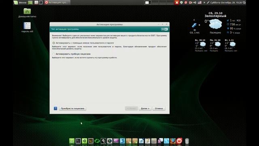Open the "Домашняя папка" desktop folder
The width and height of the screenshot is (259, 146).
27,13
